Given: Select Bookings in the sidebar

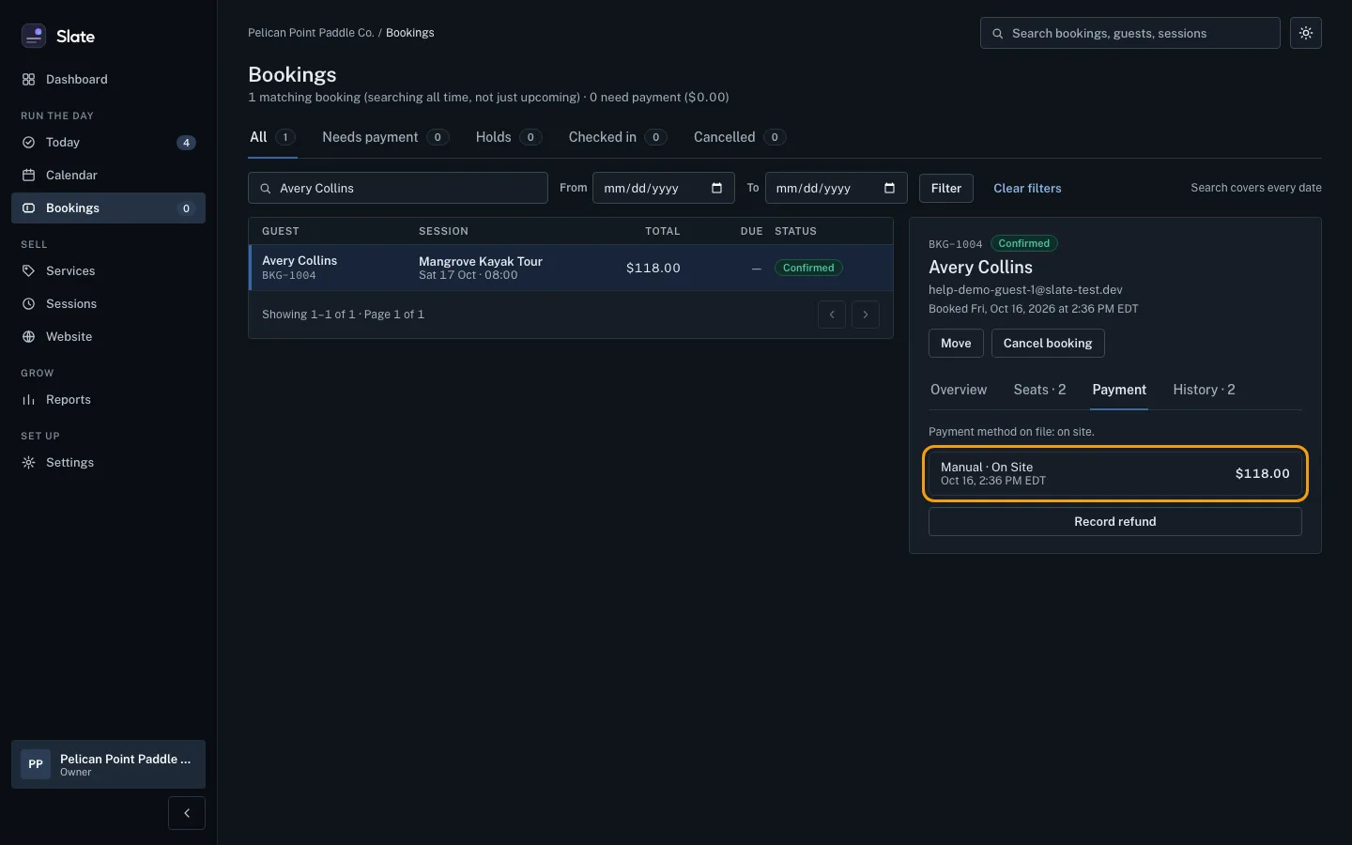Looking at the screenshot, I should tap(108, 208).
